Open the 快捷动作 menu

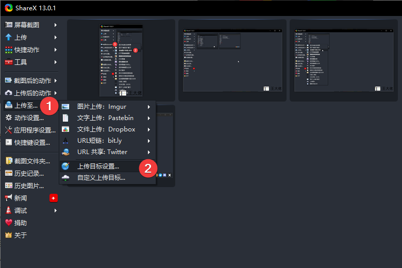(31, 49)
